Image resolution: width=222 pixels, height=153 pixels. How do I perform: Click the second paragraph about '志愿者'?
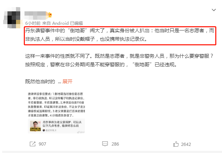[119, 61]
